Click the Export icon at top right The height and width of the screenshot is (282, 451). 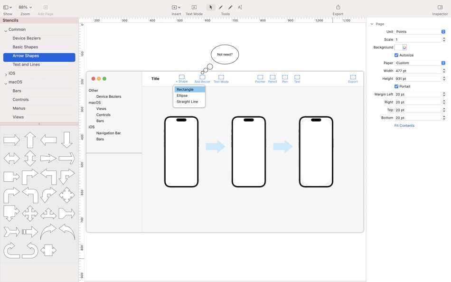pyautogui.click(x=338, y=7)
